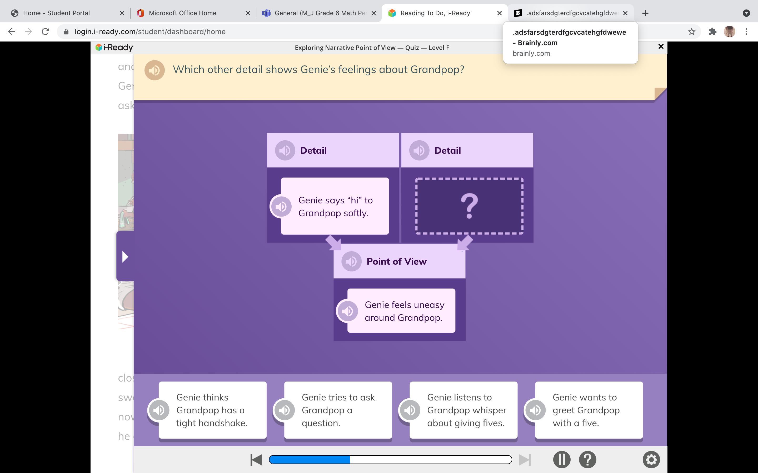Screen dimensions: 758x473
Task: Go back to previous lesson step
Action: (x=256, y=460)
